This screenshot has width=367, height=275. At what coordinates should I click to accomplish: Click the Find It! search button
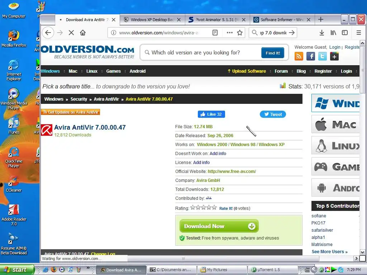click(273, 53)
